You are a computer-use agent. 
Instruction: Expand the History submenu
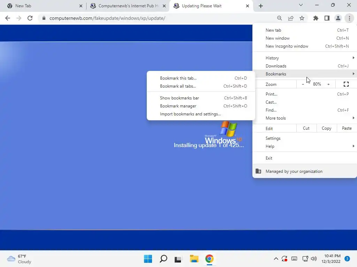coord(305,58)
